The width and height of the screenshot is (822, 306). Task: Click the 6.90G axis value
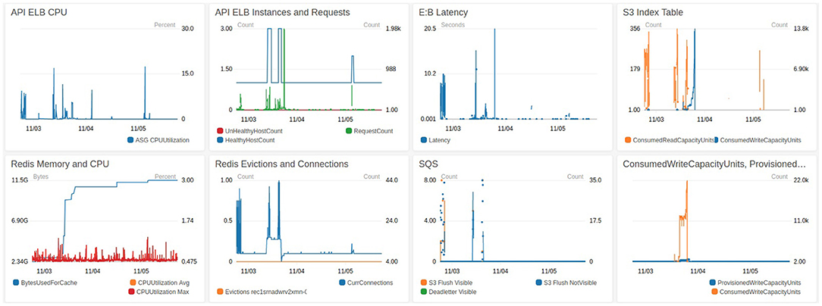coord(19,220)
